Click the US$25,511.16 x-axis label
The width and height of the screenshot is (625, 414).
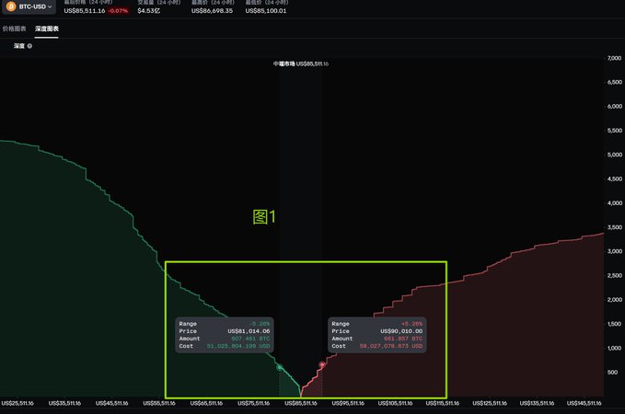17,403
